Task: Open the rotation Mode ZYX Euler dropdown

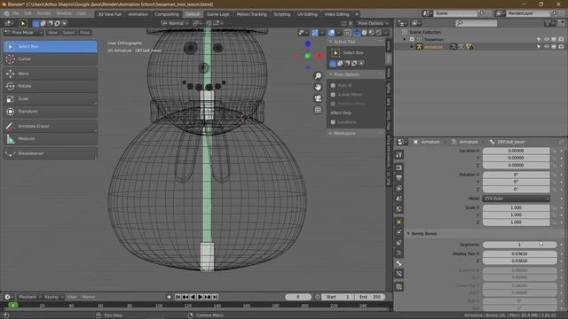Action: pyautogui.click(x=516, y=198)
